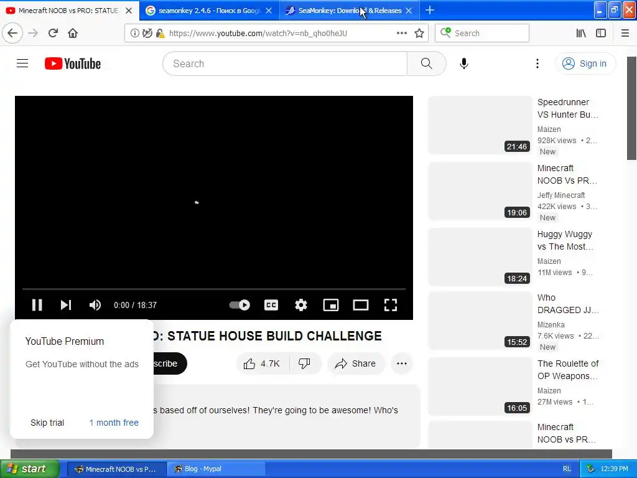Click 1 month free offer
The width and height of the screenshot is (637, 478).
click(114, 423)
